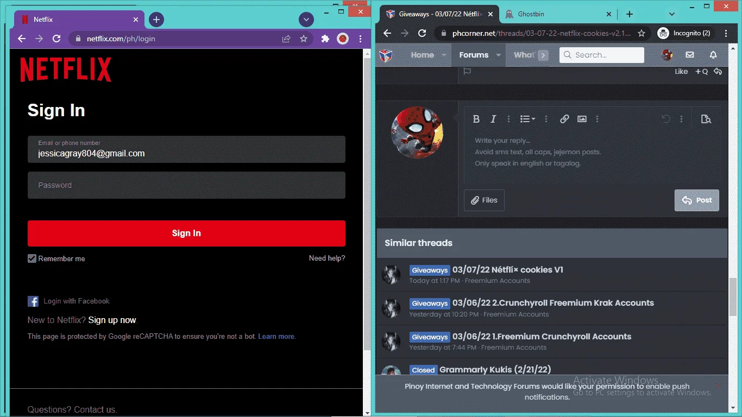Toggle italic formatting in reply editor
This screenshot has width=742, height=417.
(493, 119)
